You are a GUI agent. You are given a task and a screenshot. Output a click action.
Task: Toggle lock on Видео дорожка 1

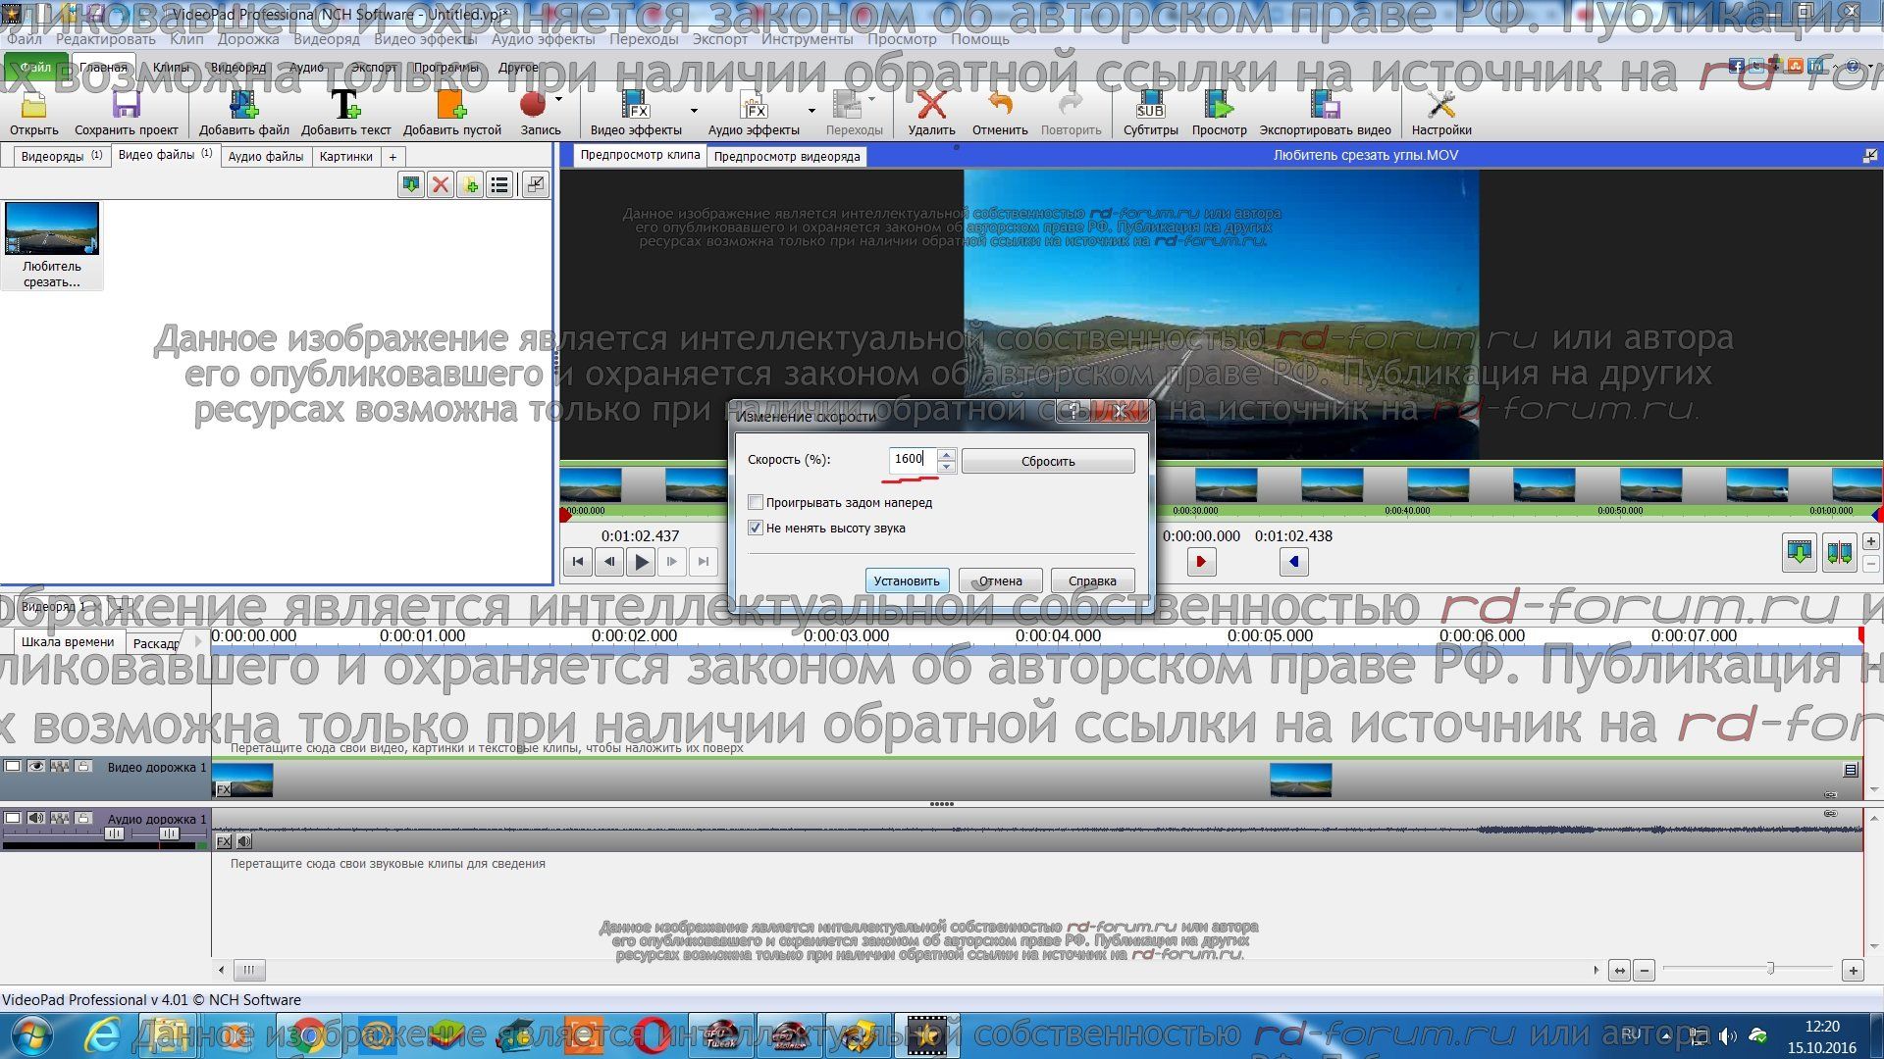point(83,766)
